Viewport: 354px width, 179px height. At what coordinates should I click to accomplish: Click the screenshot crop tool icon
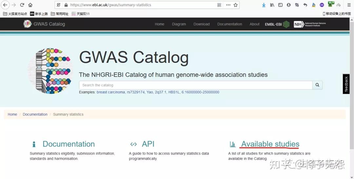[x=297, y=5]
